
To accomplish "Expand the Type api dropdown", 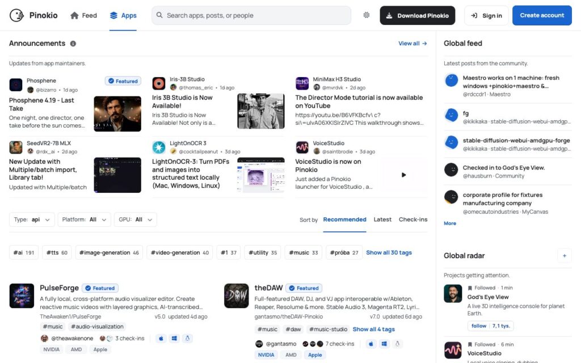I will (32, 220).
